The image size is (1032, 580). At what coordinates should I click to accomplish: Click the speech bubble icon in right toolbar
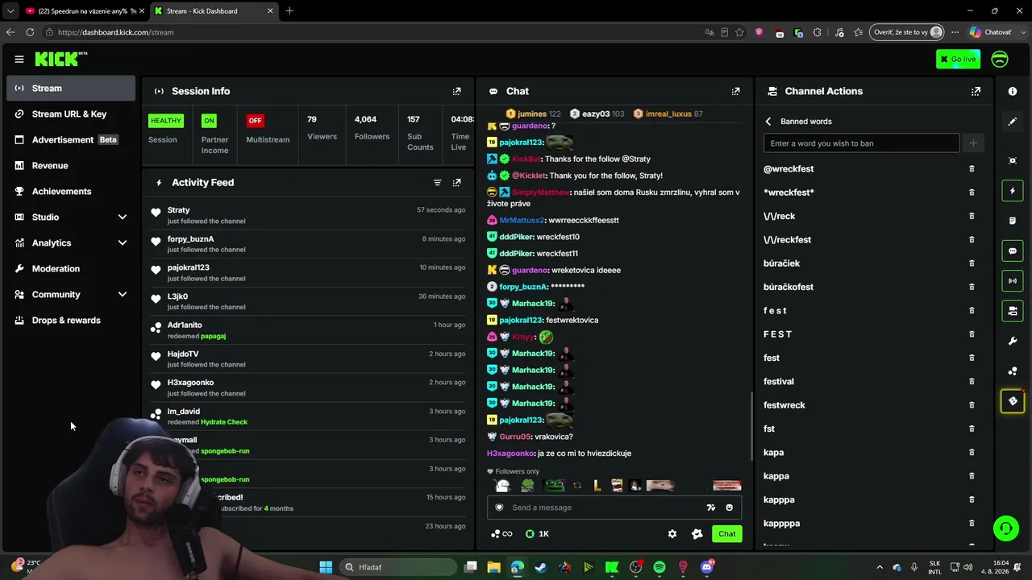[1013, 251]
